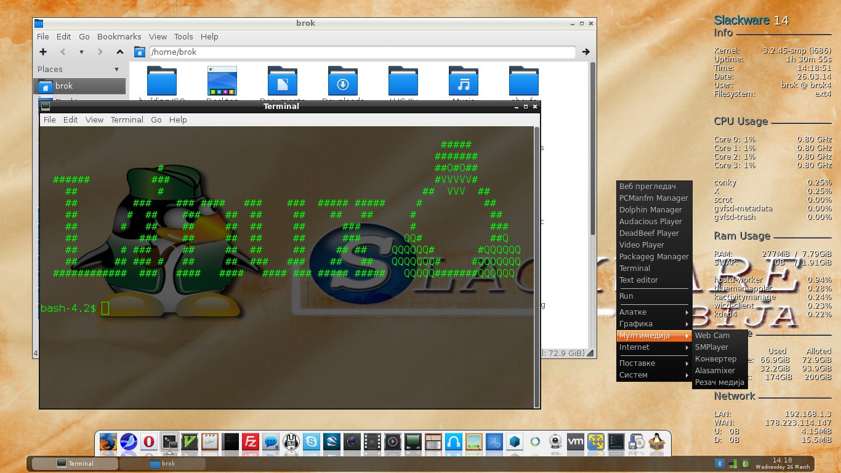
Task: Open navigation history dropdown arrow
Action: [x=81, y=52]
